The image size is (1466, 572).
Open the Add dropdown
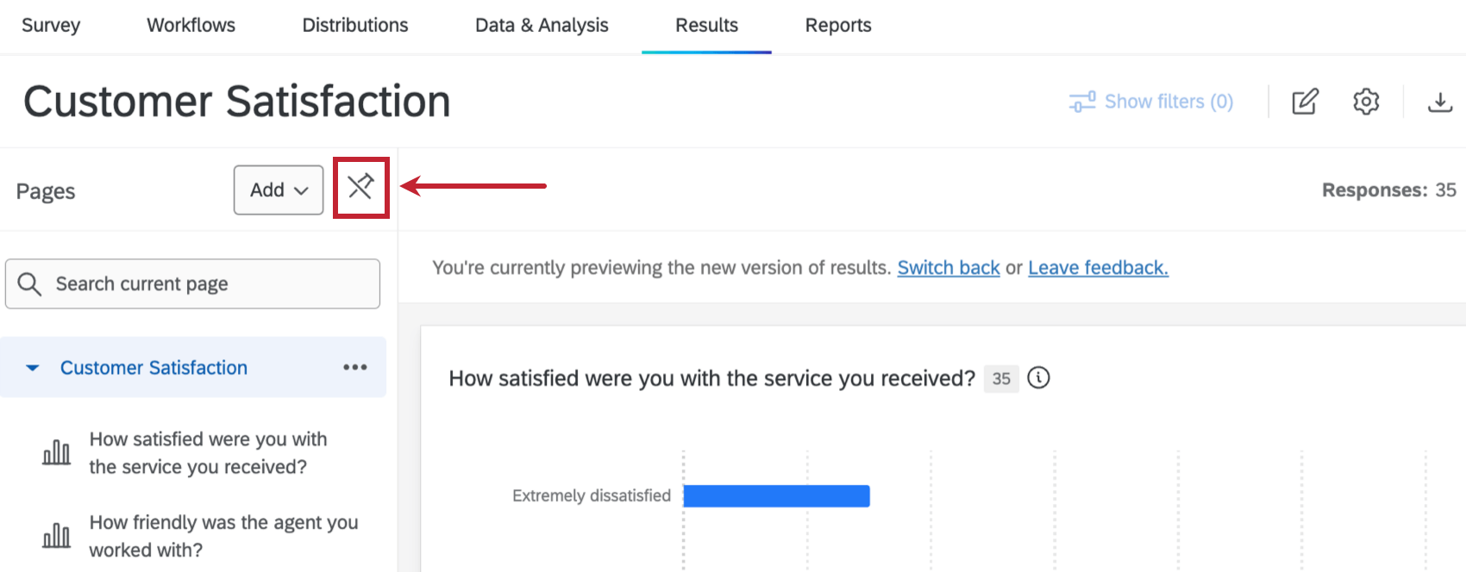click(279, 190)
